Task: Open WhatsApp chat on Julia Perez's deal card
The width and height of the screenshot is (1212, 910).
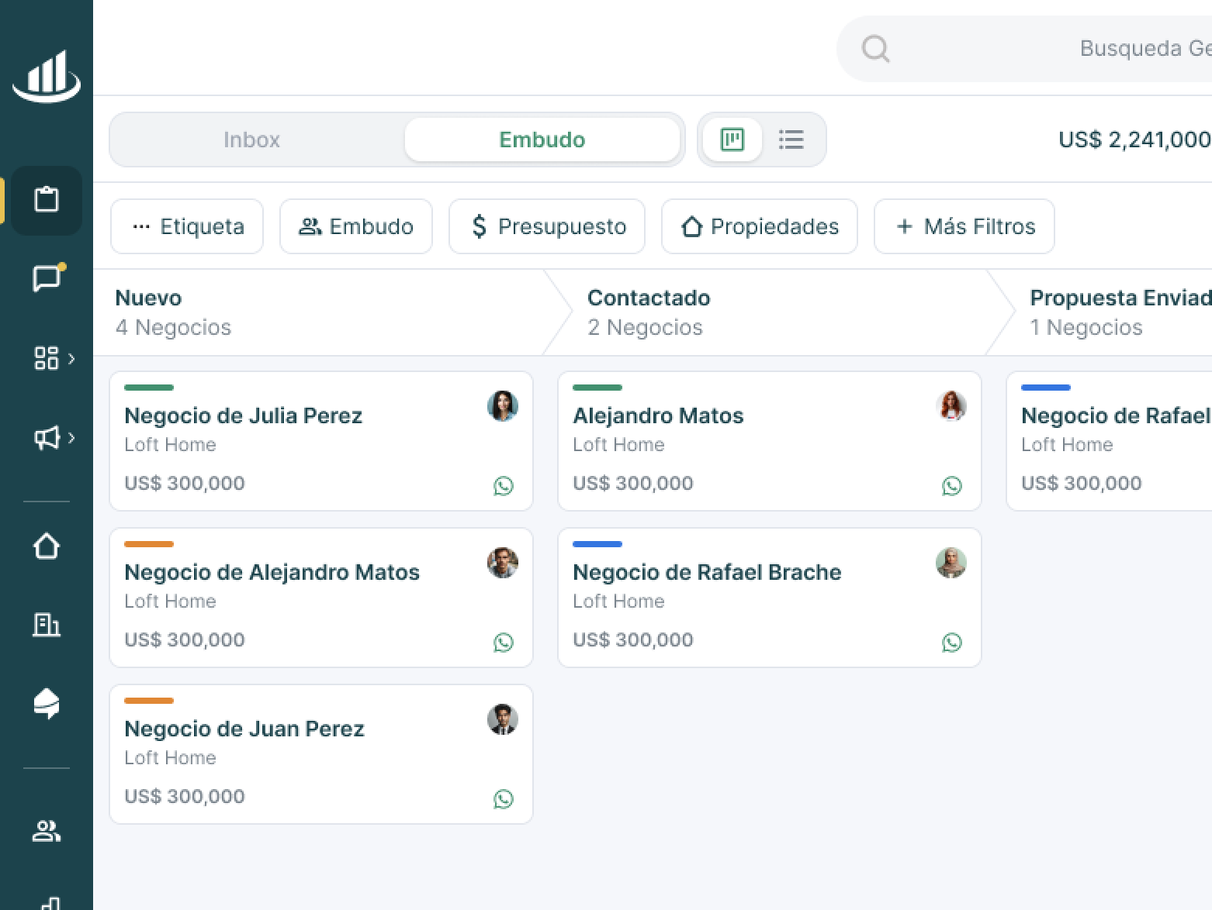Action: [x=504, y=486]
